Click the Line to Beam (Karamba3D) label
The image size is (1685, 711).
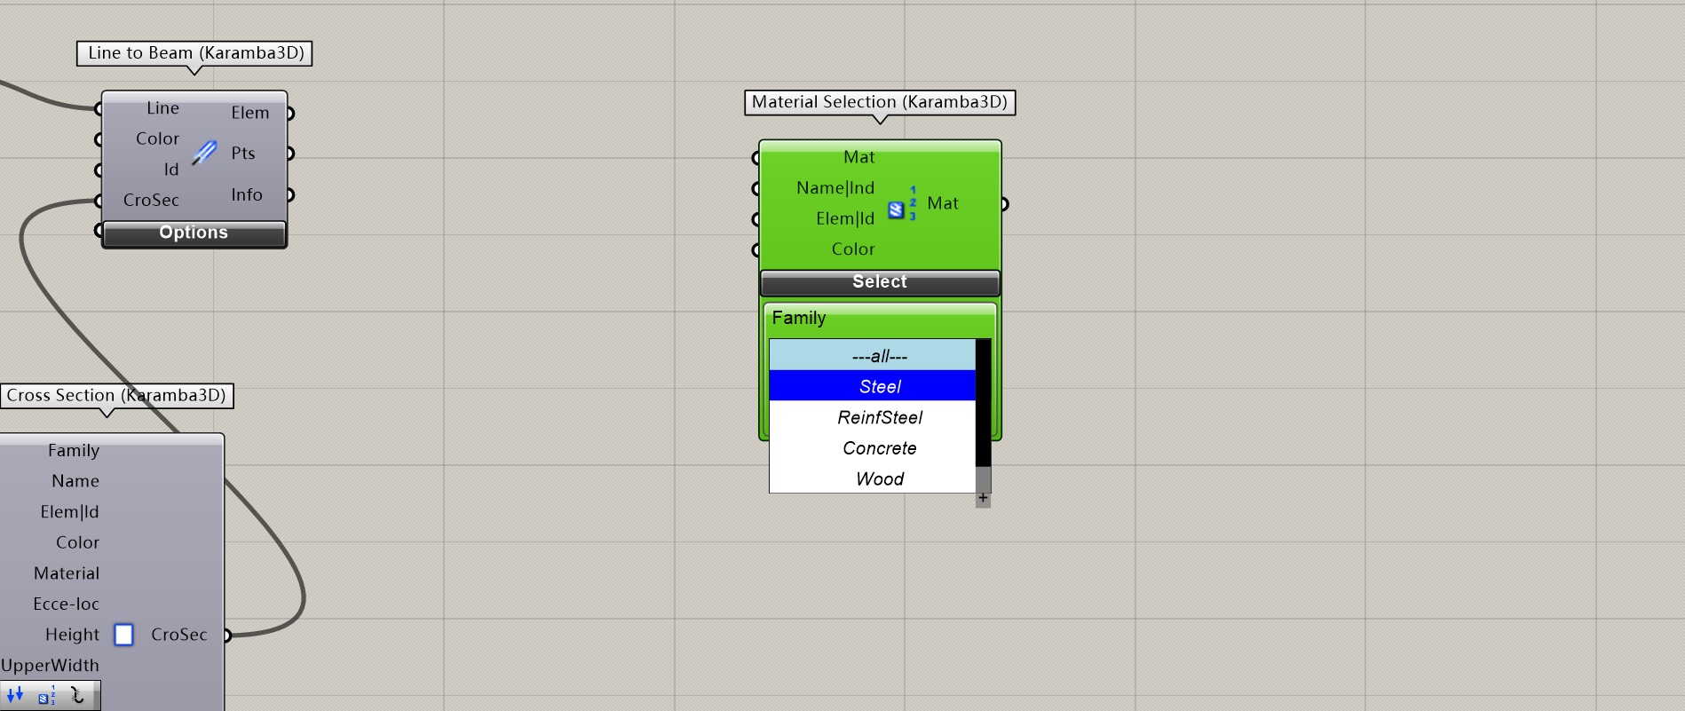coord(195,53)
